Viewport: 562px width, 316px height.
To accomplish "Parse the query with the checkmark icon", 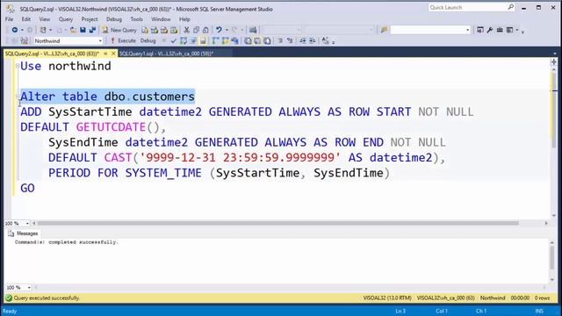I will pyautogui.click(x=174, y=41).
